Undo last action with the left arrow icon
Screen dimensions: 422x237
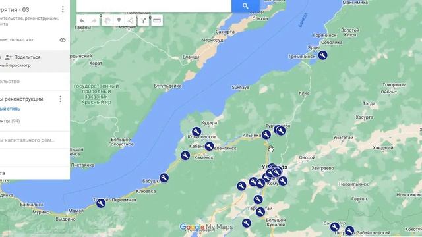(x=82, y=20)
